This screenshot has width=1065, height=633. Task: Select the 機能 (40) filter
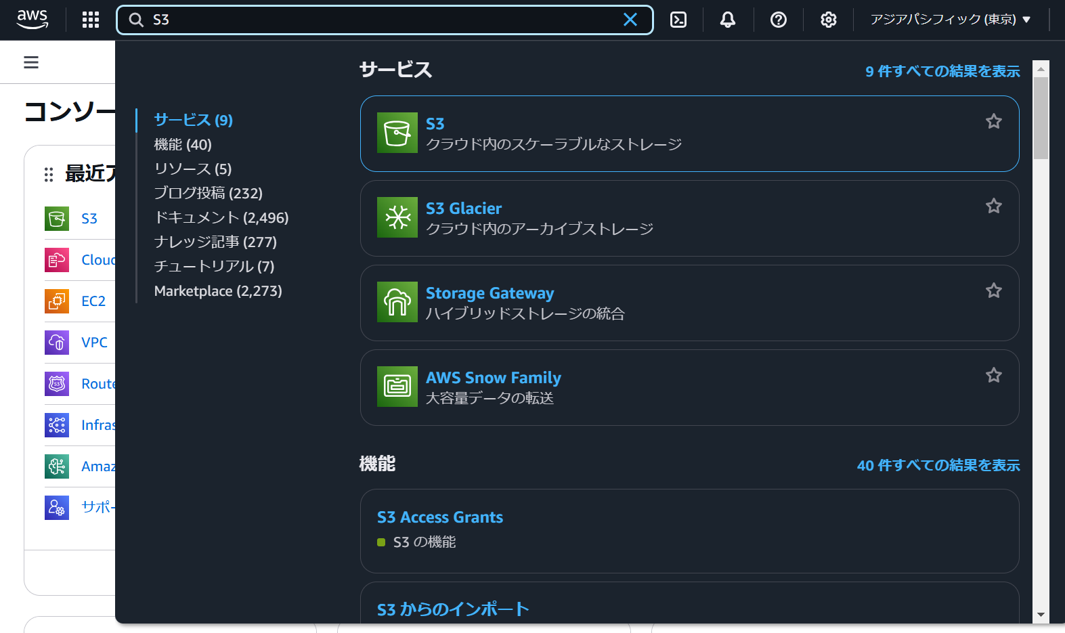coord(183,144)
